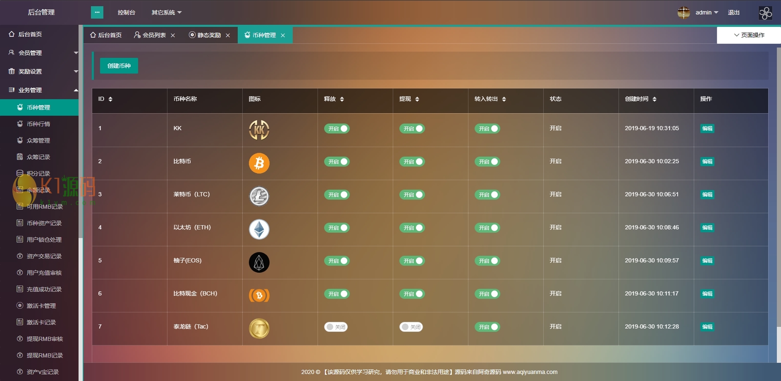The image size is (781, 381).
Task: Click the 资产V宝记录 sidebar icon
Action: (20, 371)
